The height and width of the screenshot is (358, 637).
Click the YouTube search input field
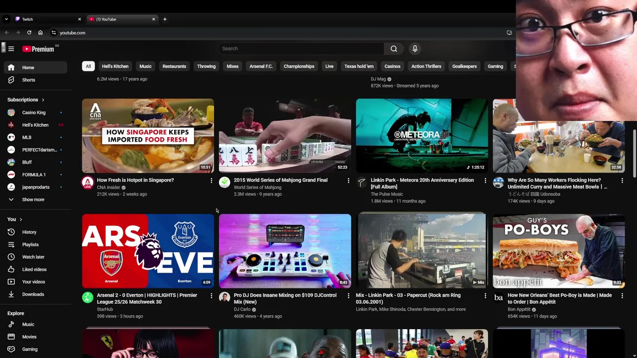(300, 49)
